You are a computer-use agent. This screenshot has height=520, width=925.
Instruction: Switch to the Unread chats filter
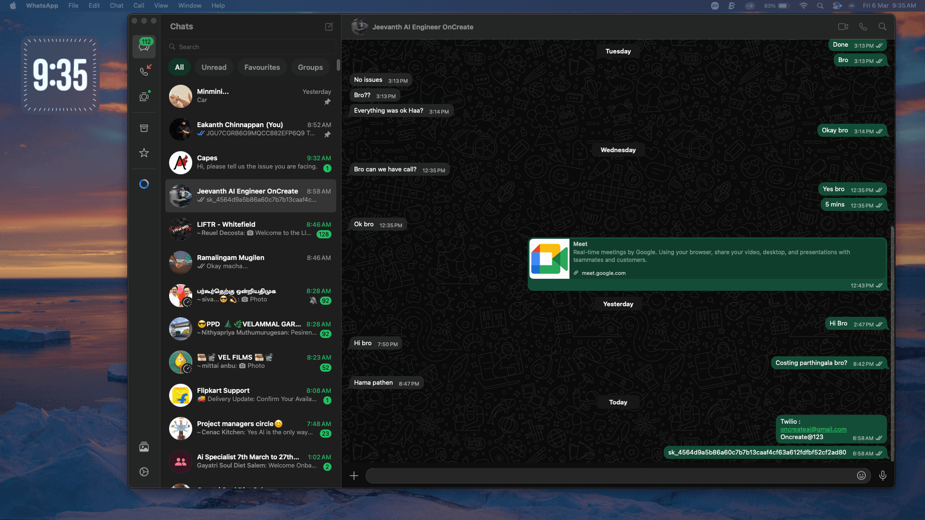point(214,67)
